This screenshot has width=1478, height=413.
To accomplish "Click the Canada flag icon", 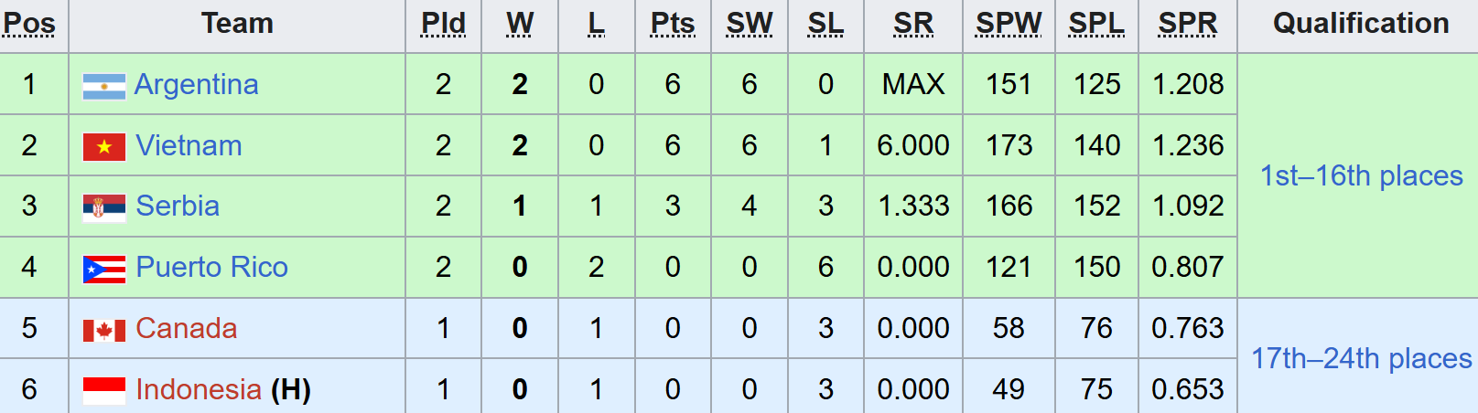I will 104,330.
